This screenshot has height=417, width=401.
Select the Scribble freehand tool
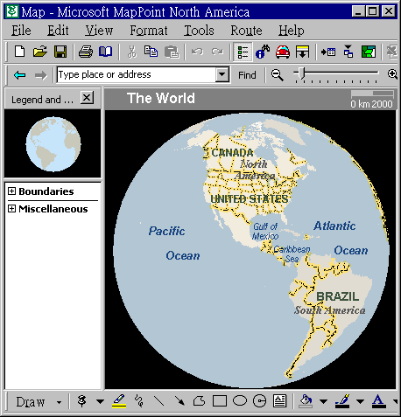click(139, 401)
